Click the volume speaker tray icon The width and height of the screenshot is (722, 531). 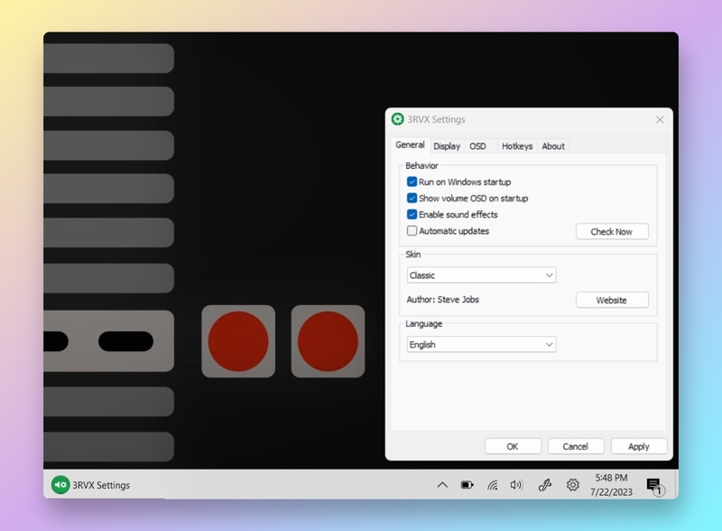516,485
